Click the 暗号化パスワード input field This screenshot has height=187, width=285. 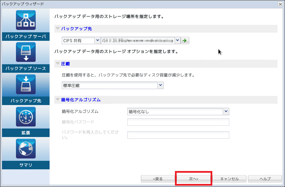click(x=178, y=122)
